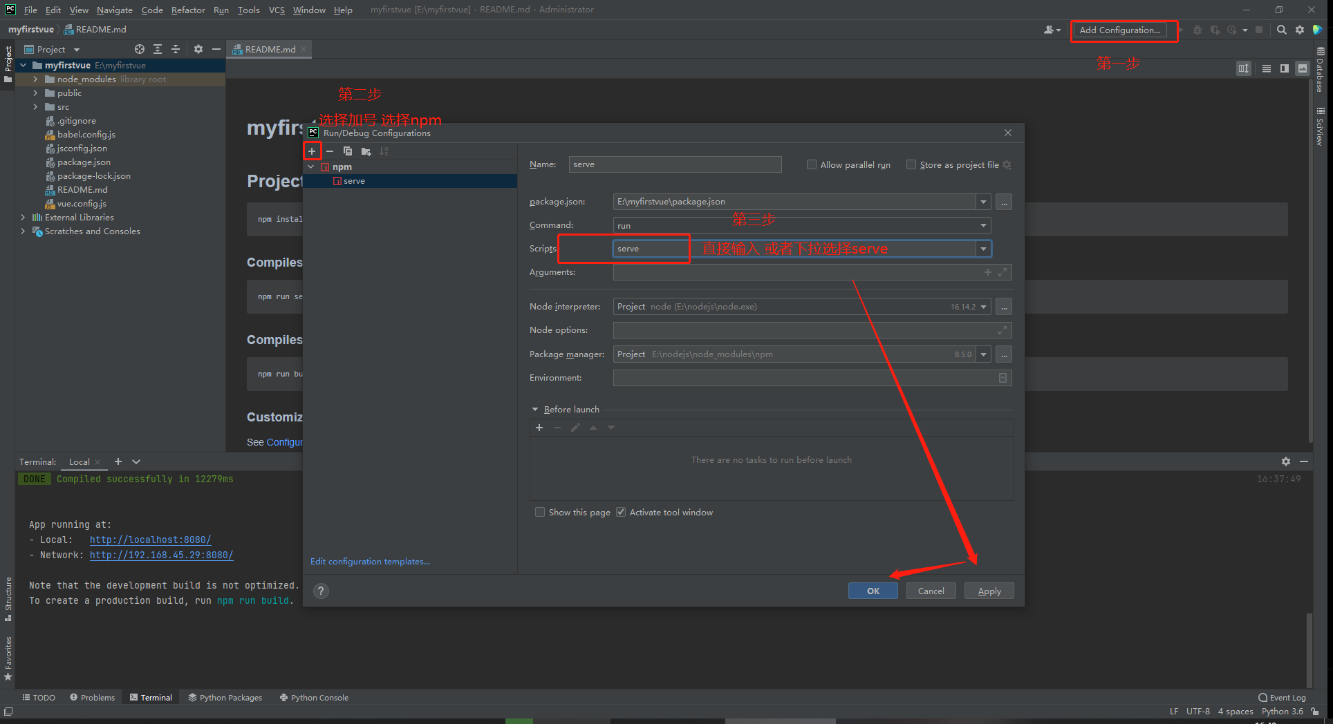
Task: Enable Store as project file
Action: point(911,164)
